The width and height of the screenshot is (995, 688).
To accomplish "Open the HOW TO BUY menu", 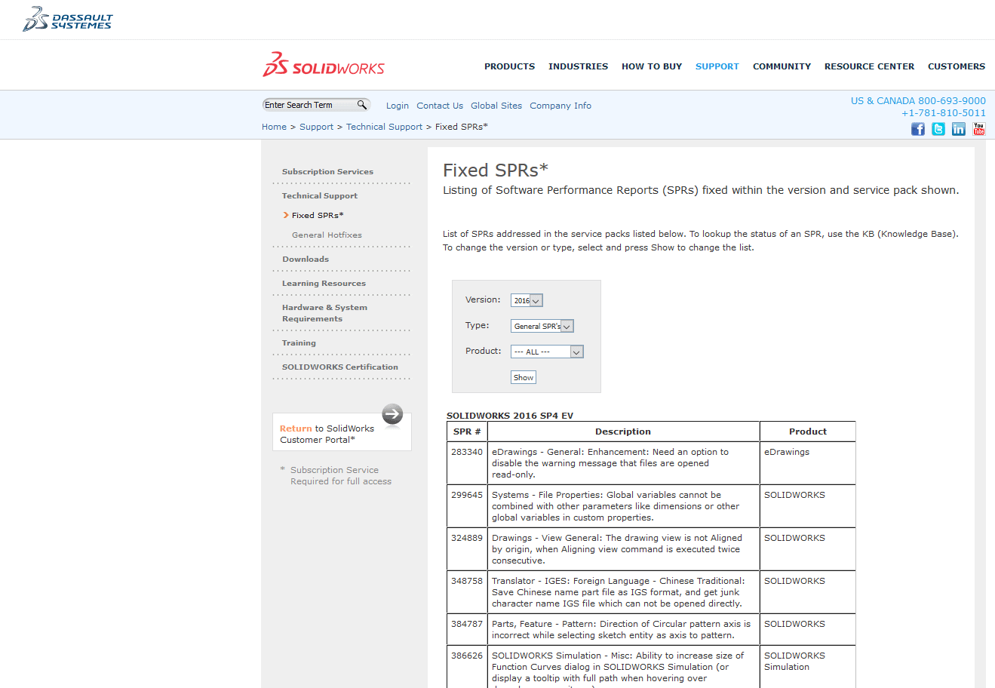I will 652,66.
